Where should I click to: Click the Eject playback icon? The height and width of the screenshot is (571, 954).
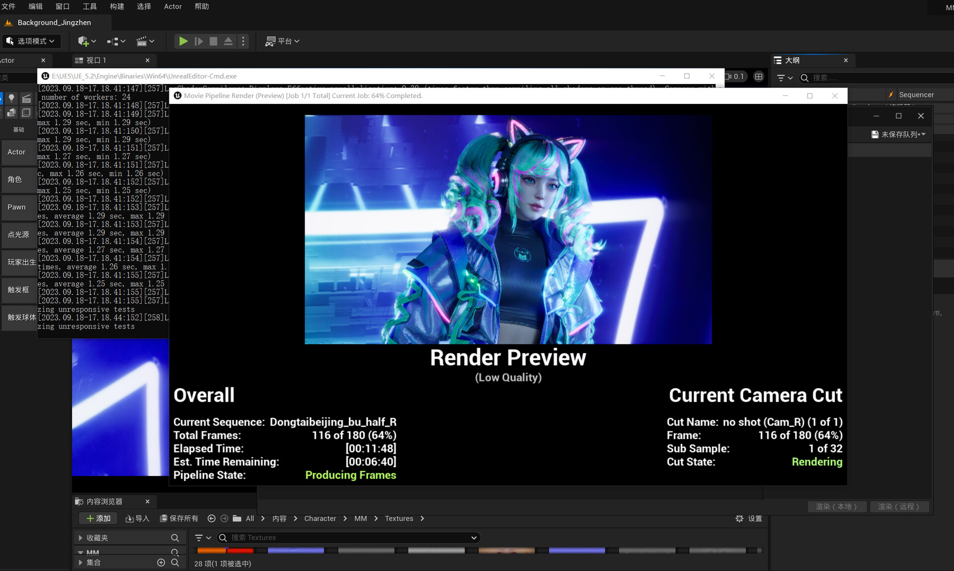tap(228, 41)
